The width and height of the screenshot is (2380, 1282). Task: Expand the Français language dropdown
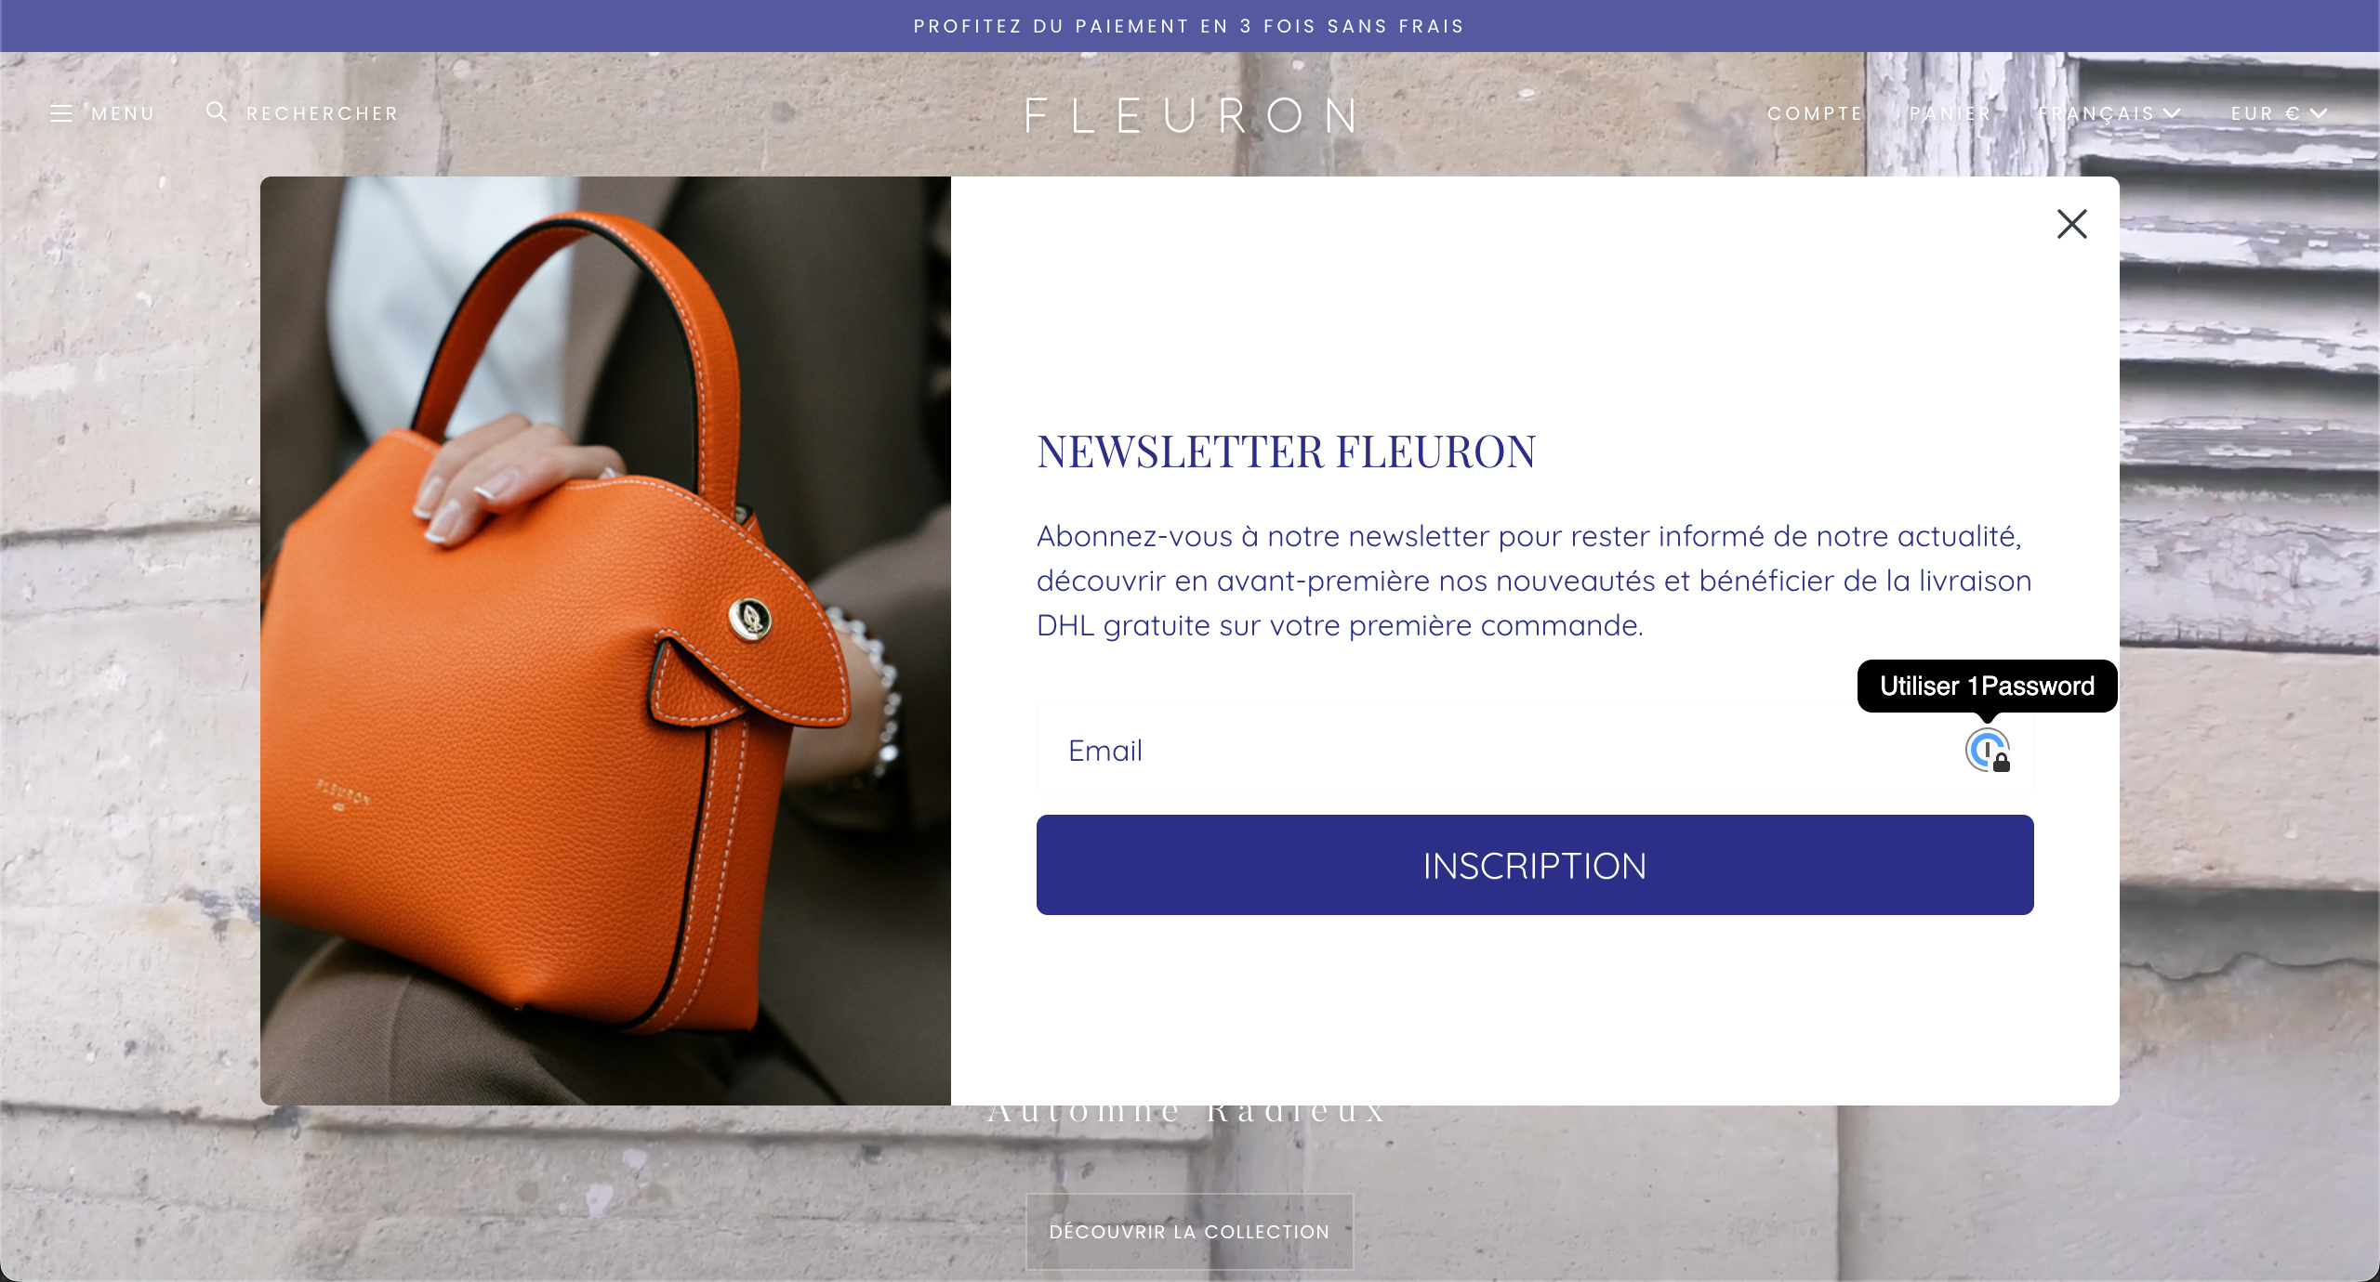2109,113
